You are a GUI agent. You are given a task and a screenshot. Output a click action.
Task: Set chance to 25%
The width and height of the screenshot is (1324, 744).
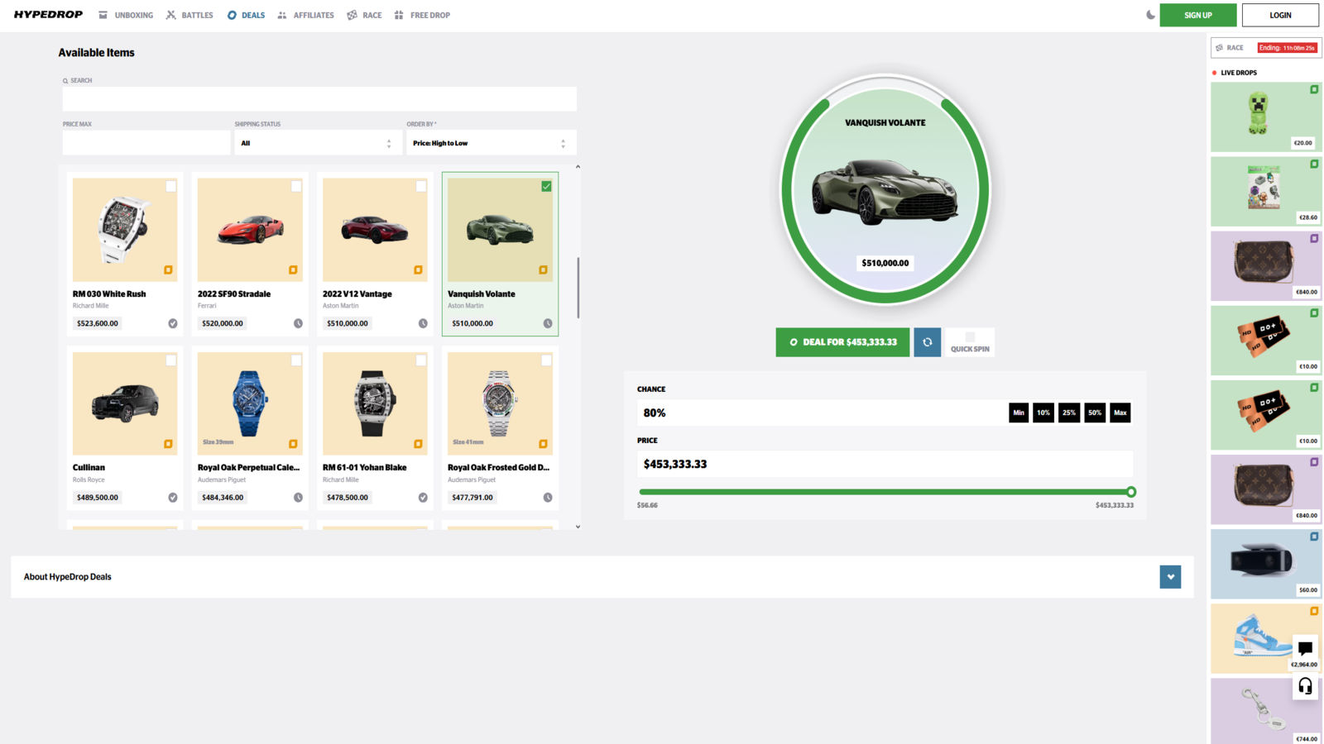pos(1069,413)
